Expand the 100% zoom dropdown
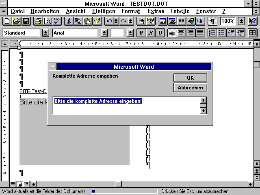Viewport: 260px width, 195px height. (x=241, y=21)
